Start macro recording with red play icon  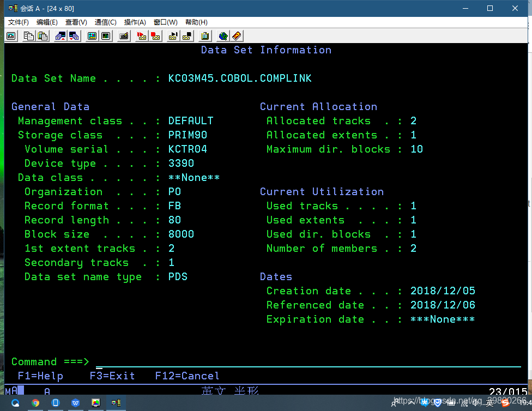pyautogui.click(x=142, y=36)
